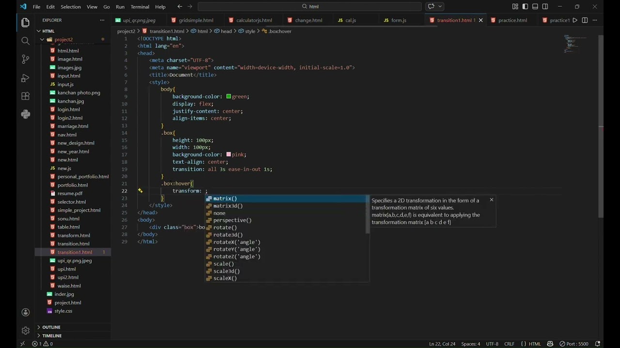Image resolution: width=620 pixels, height=348 pixels.
Task: Open portfolio.html in the explorer
Action: (x=73, y=185)
